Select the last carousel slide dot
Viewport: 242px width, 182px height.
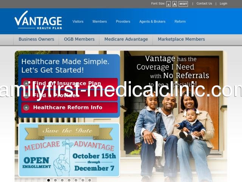90,180
